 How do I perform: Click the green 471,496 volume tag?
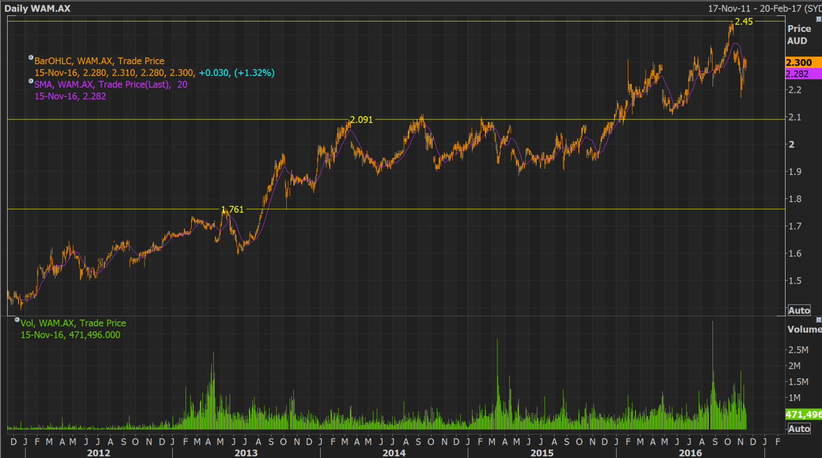pos(804,414)
